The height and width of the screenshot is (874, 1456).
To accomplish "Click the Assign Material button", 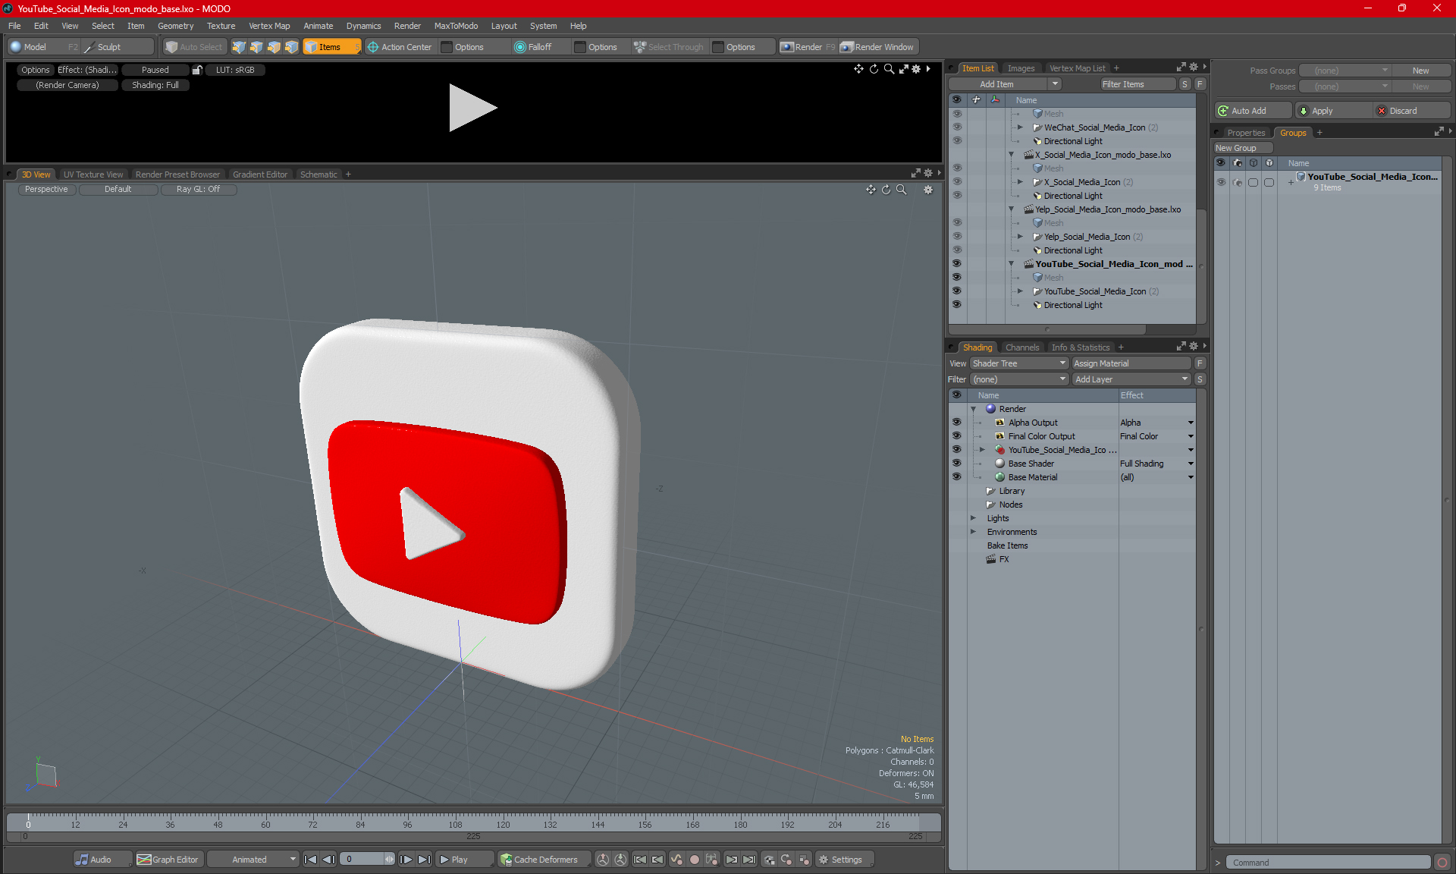I will (x=1131, y=363).
